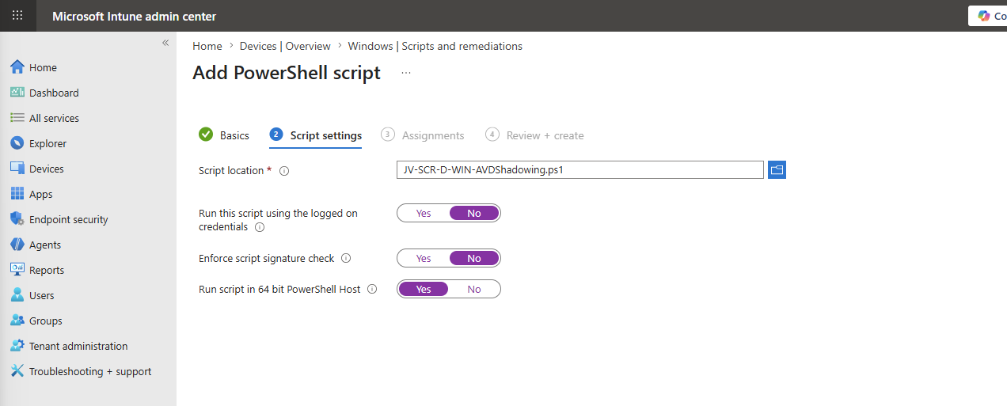Select the Agents icon in sidebar
This screenshot has width=1007, height=406.
pyautogui.click(x=17, y=245)
